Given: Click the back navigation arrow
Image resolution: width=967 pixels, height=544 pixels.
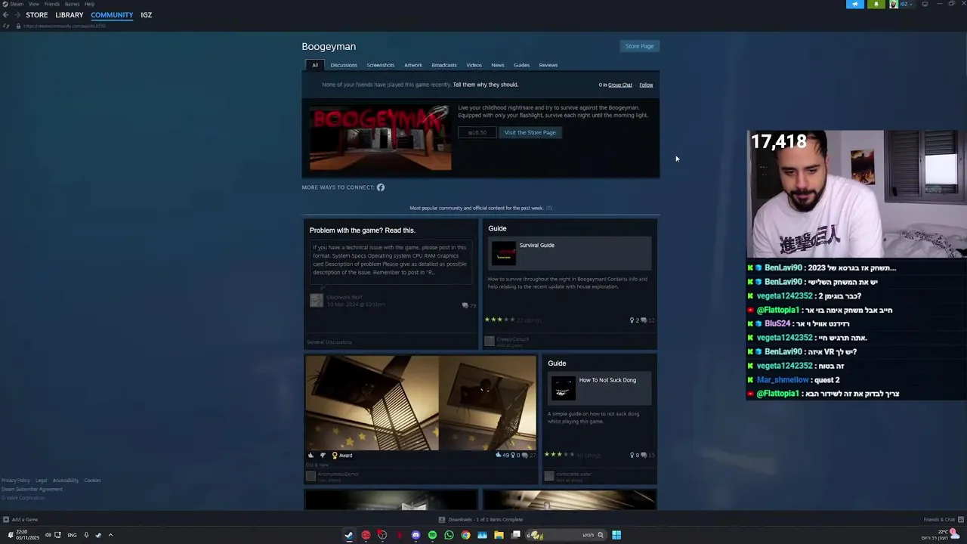Looking at the screenshot, I should click(5, 15).
